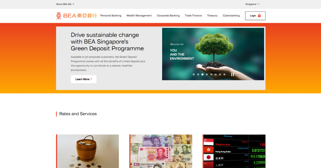The width and height of the screenshot is (321, 168).
Task: Expand the About BEA SG dropdown
Action: 65,4
